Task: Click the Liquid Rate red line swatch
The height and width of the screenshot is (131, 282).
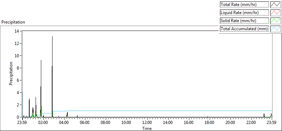Action: pos(275,13)
